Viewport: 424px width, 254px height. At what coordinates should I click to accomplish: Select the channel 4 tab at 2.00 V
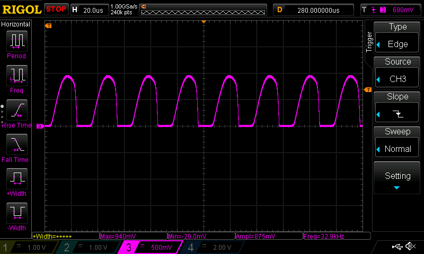(x=213, y=247)
